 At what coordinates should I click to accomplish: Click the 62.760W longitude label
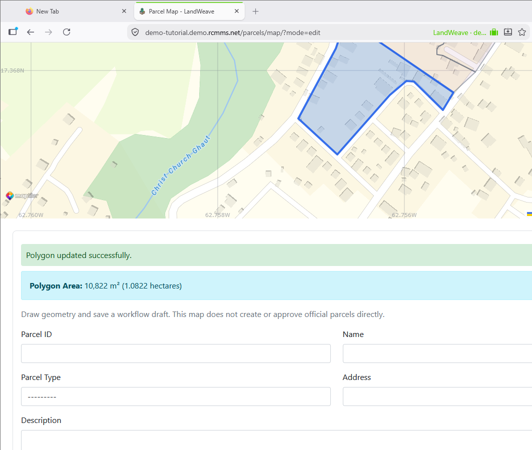point(31,215)
